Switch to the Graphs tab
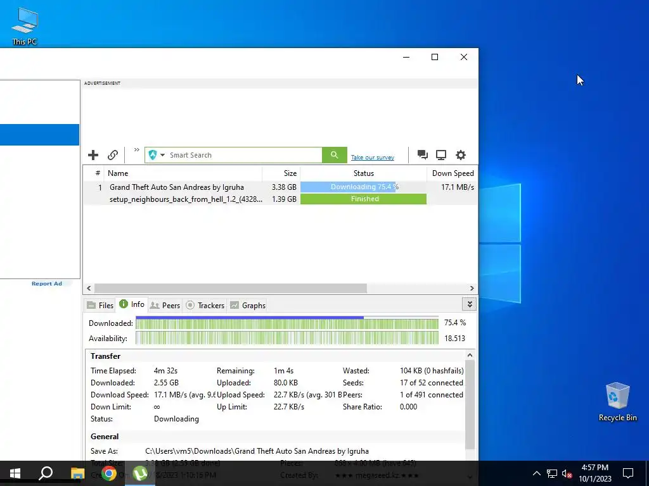Image resolution: width=649 pixels, height=486 pixels. pos(248,306)
